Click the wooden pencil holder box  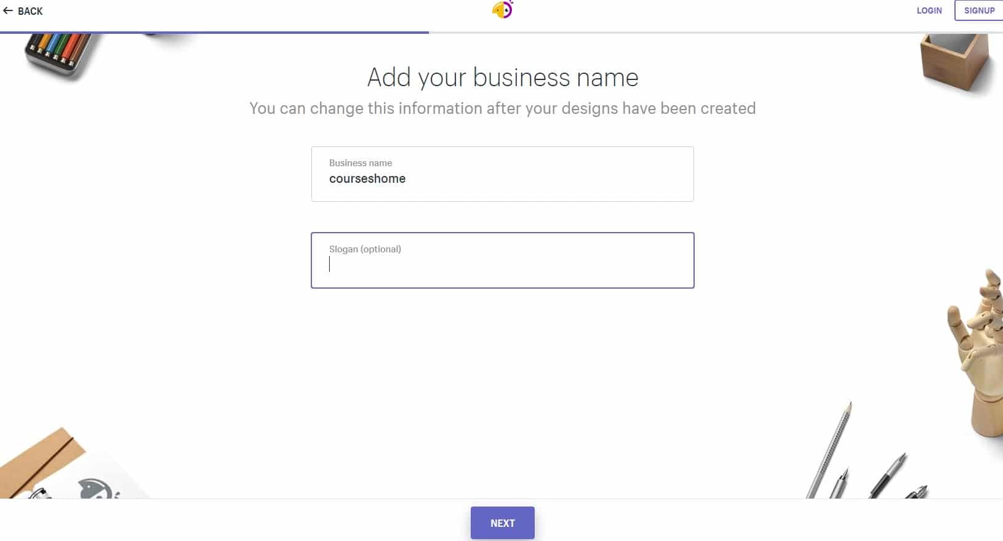pyautogui.click(x=955, y=62)
